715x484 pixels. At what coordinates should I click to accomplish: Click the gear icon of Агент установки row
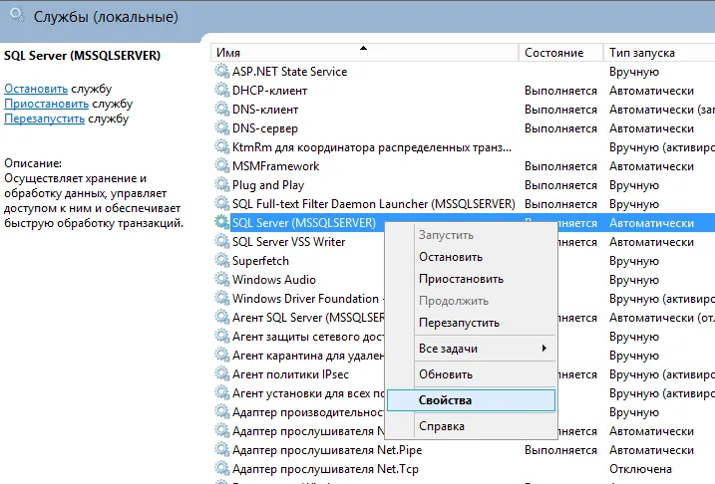tap(222, 393)
